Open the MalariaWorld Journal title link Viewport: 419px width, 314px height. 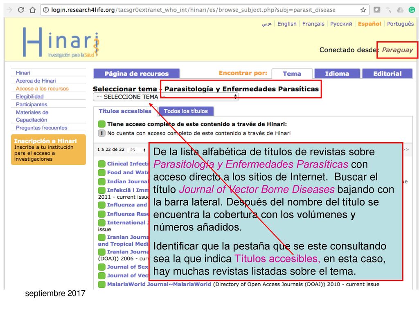[159, 285]
